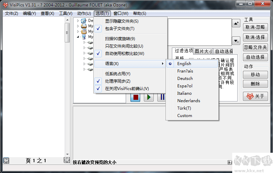The image size is (273, 173).
Task: Open the 语言(X) submenu
Action: [x=130, y=64]
